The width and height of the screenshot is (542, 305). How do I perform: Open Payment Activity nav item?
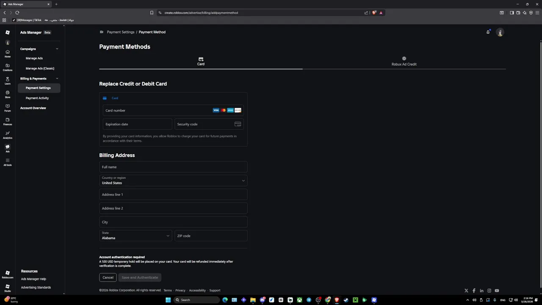(x=37, y=98)
